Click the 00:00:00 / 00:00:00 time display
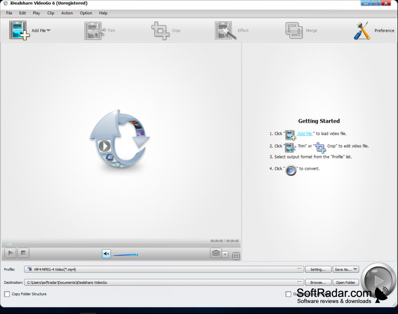 [x=224, y=241]
